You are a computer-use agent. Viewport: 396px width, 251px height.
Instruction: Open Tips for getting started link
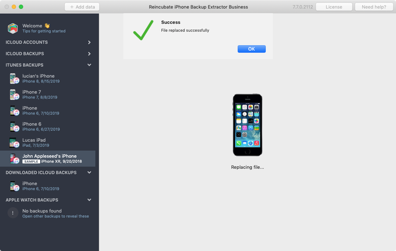point(44,31)
